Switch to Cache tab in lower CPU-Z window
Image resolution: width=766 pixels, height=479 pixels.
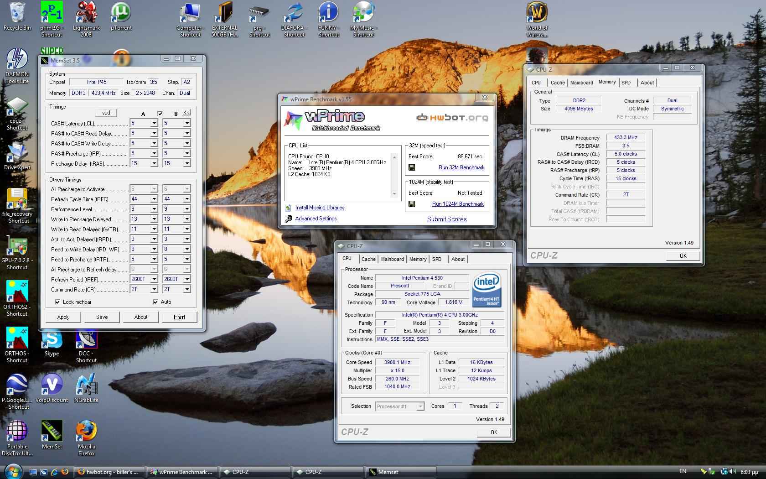click(x=368, y=259)
